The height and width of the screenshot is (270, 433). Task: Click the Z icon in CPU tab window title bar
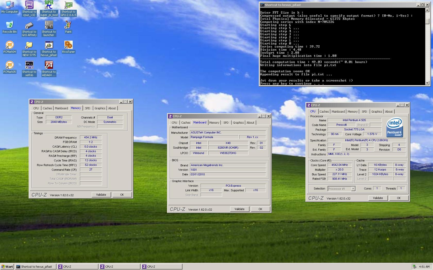coord(309,105)
